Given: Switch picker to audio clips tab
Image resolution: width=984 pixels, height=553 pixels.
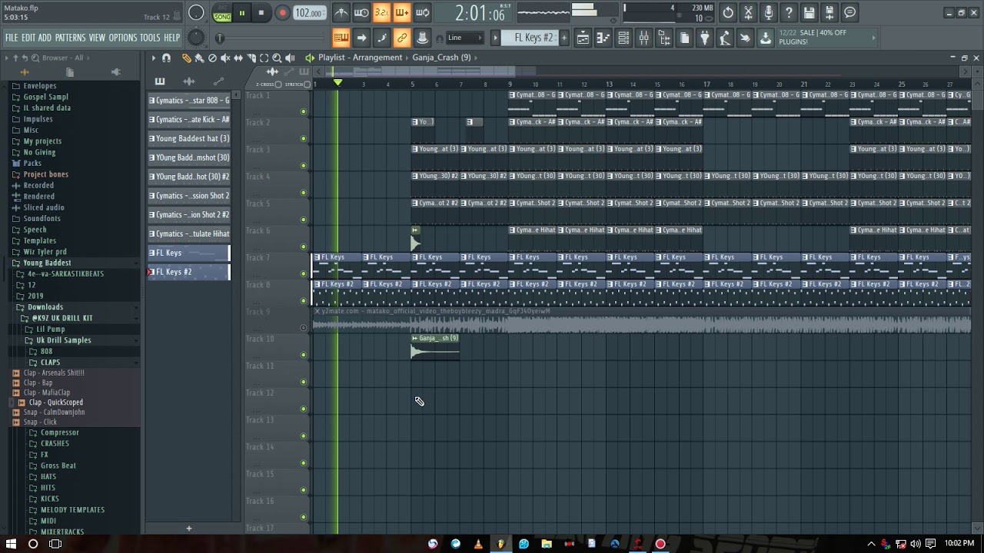Looking at the screenshot, I should [x=189, y=81].
